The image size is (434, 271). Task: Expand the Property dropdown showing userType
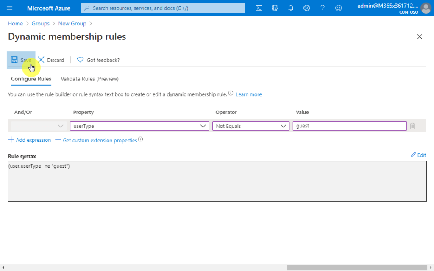point(139,126)
